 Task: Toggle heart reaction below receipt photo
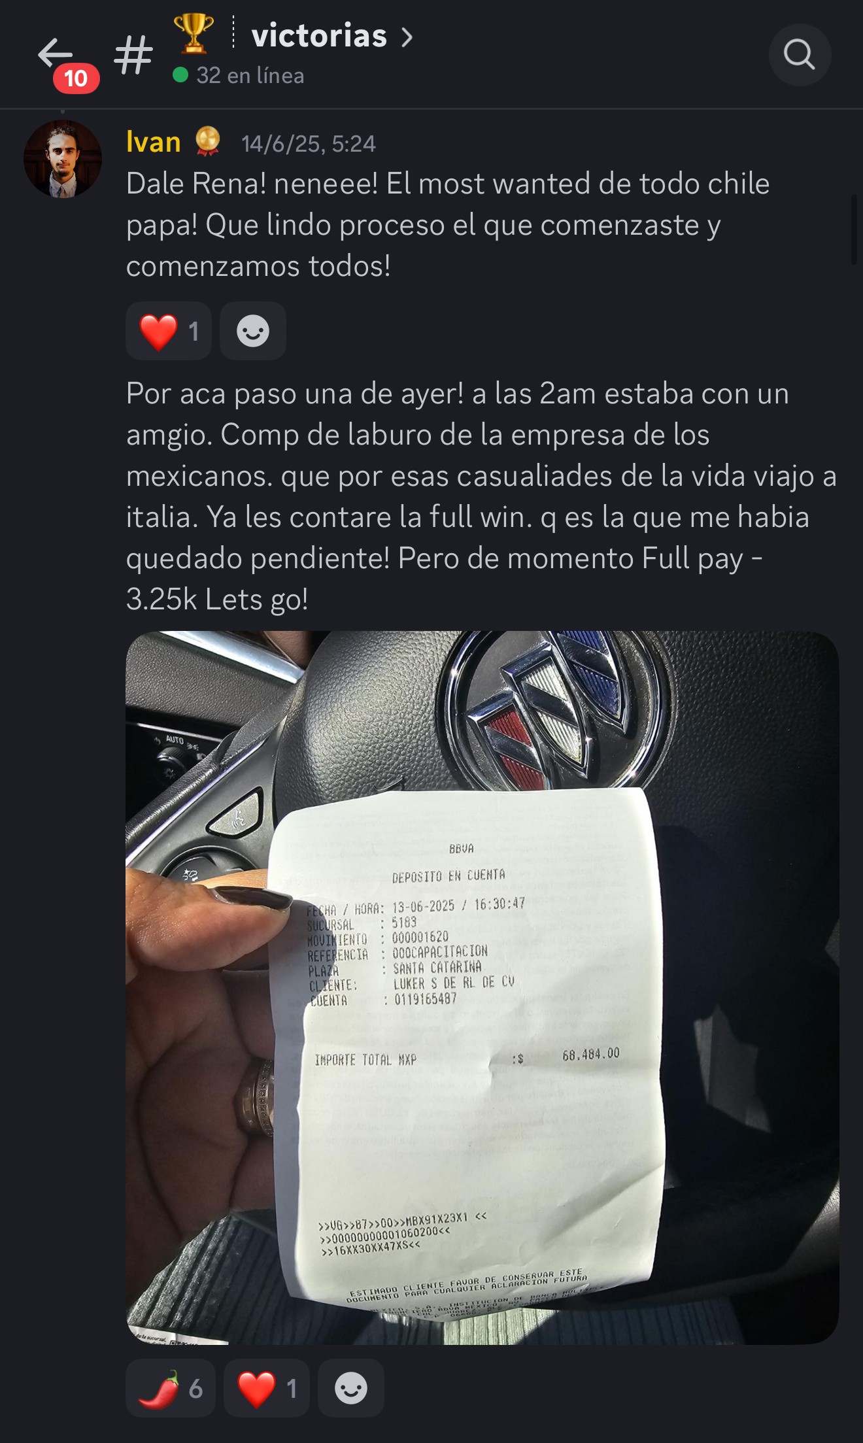[x=267, y=1388]
